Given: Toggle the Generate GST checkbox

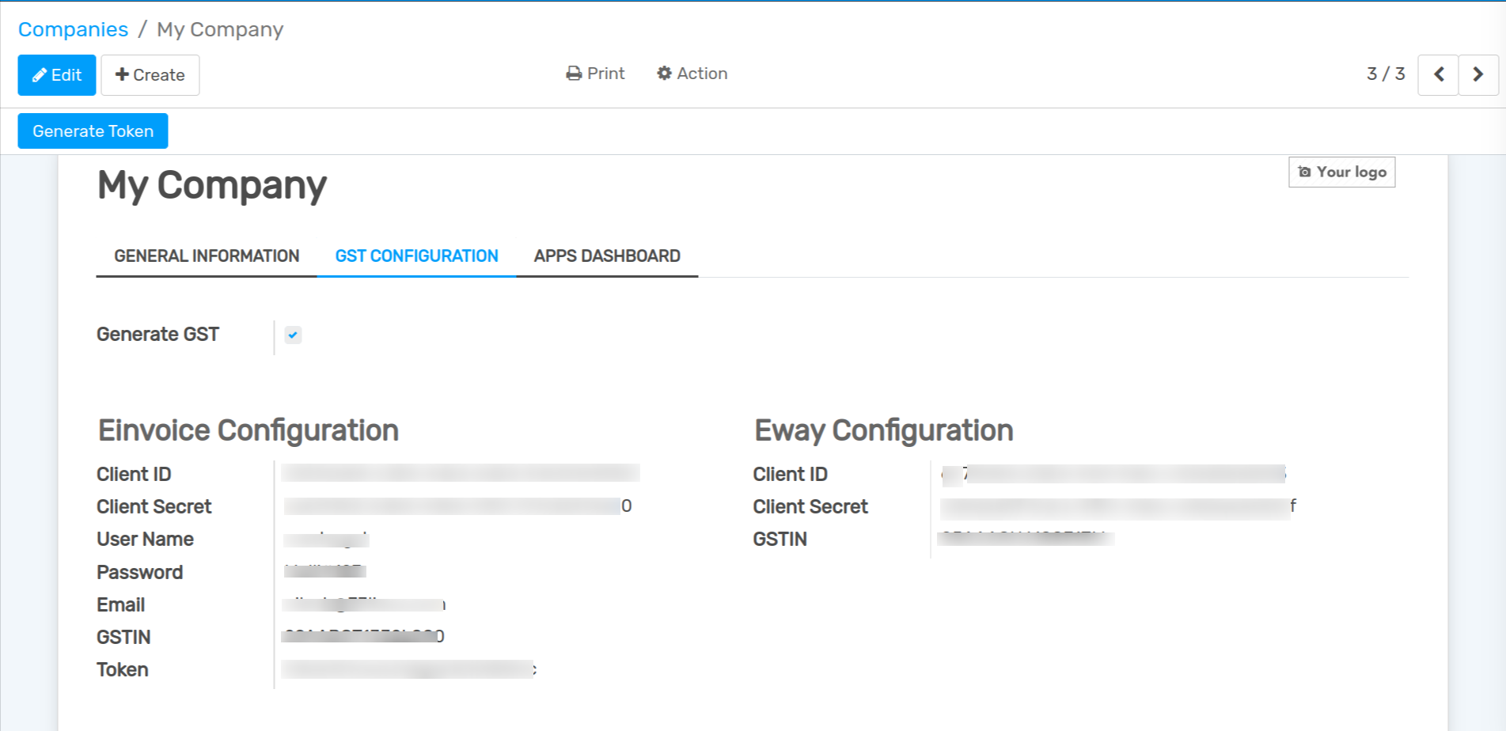Looking at the screenshot, I should (294, 335).
